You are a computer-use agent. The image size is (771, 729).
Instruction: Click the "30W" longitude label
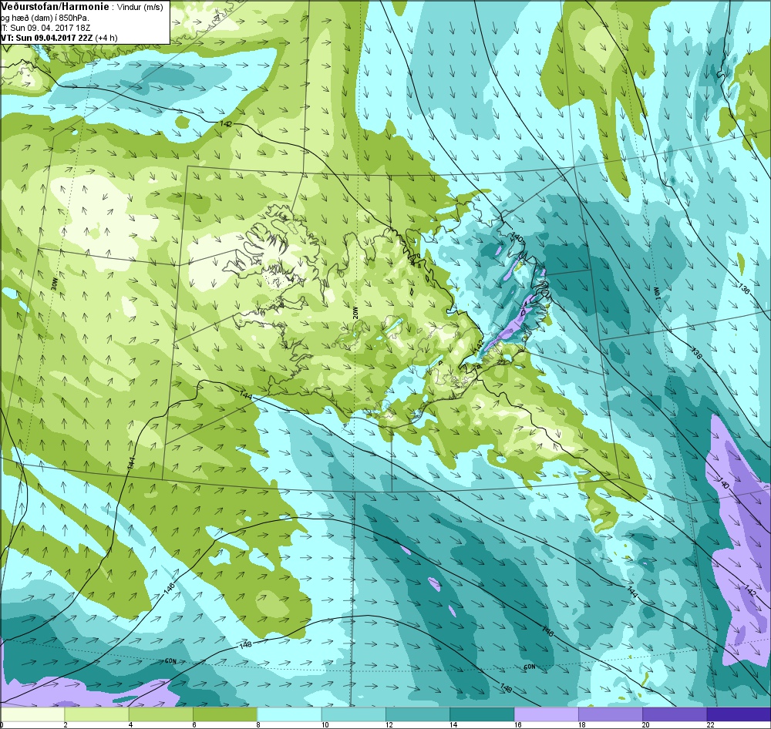click(55, 285)
